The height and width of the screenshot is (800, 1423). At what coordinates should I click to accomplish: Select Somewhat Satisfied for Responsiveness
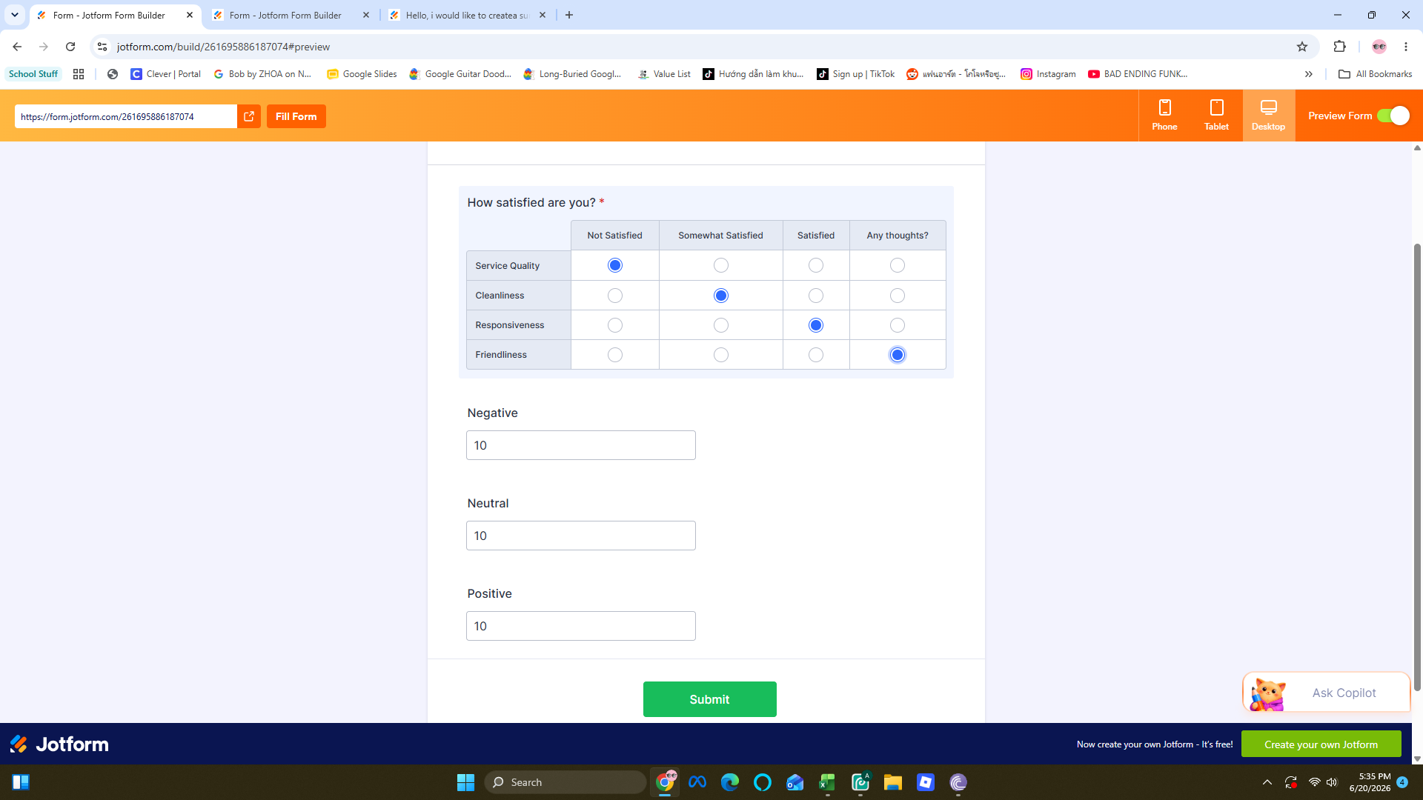pyautogui.click(x=720, y=325)
